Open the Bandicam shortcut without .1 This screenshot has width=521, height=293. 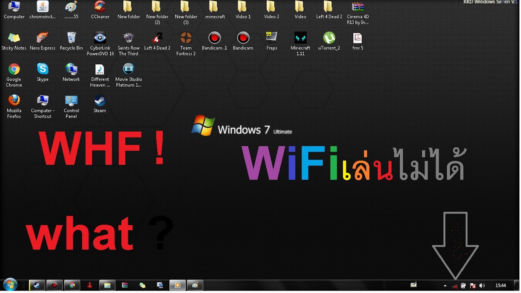[x=243, y=42]
